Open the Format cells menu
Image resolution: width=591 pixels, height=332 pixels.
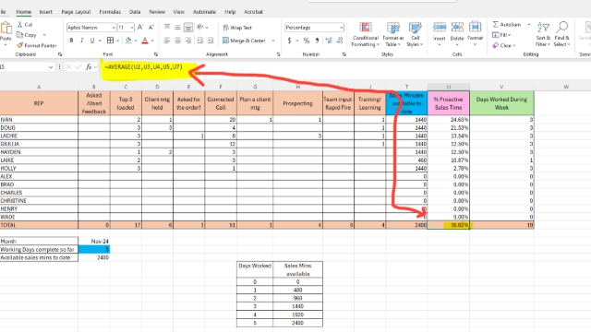click(475, 34)
